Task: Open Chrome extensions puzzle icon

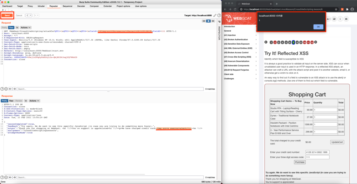Action: [347, 9]
